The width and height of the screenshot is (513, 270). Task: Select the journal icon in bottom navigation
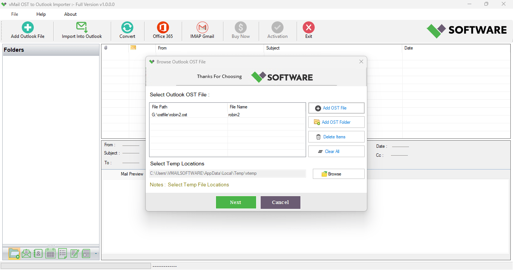click(x=86, y=253)
